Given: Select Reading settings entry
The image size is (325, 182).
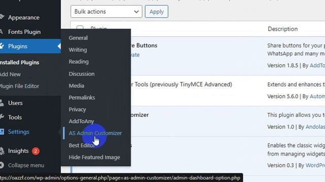Looking at the screenshot, I should coord(79,62).
